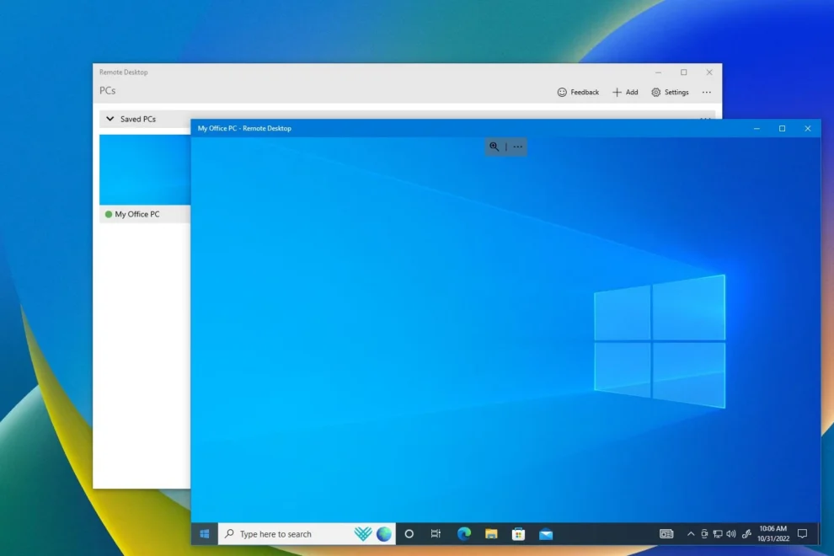This screenshot has height=556, width=834.
Task: Add a new PC in Remote Desktop
Action: [x=625, y=92]
